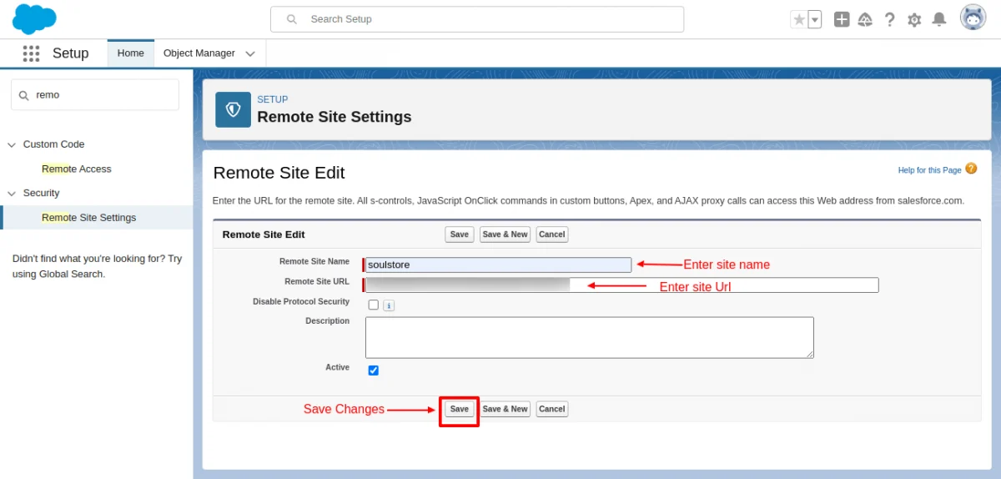Click the top Save & New button
Image resolution: width=1001 pixels, height=479 pixels.
point(506,234)
